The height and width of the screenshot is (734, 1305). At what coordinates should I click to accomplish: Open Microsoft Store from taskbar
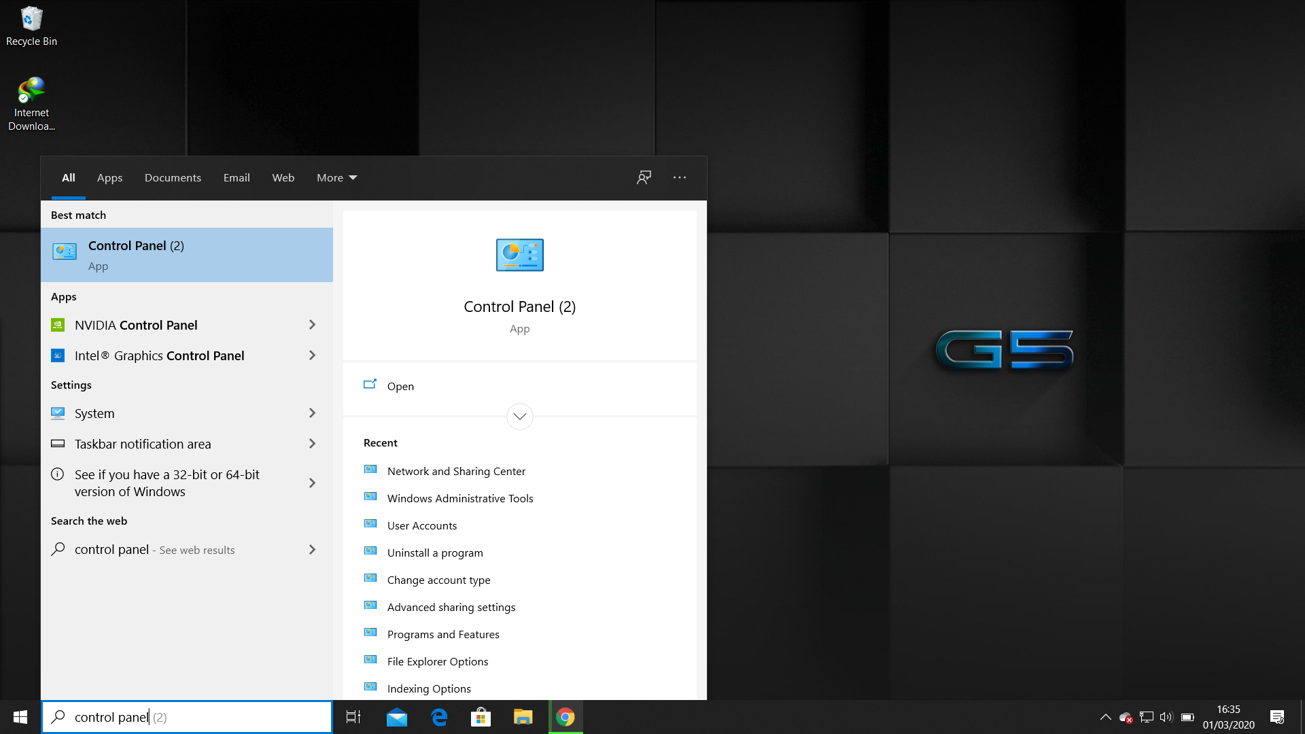click(x=481, y=717)
